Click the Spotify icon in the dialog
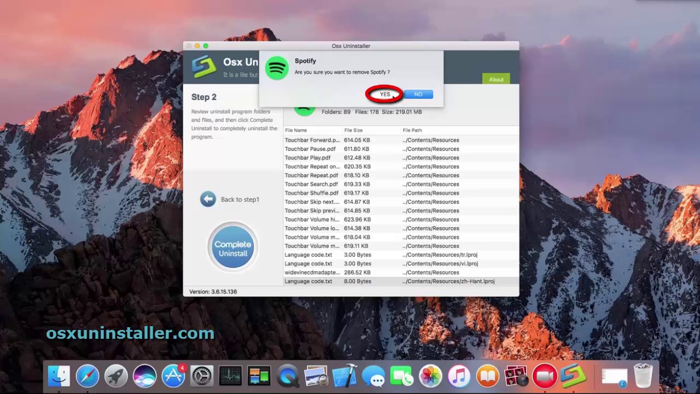700x394 pixels. tap(277, 68)
